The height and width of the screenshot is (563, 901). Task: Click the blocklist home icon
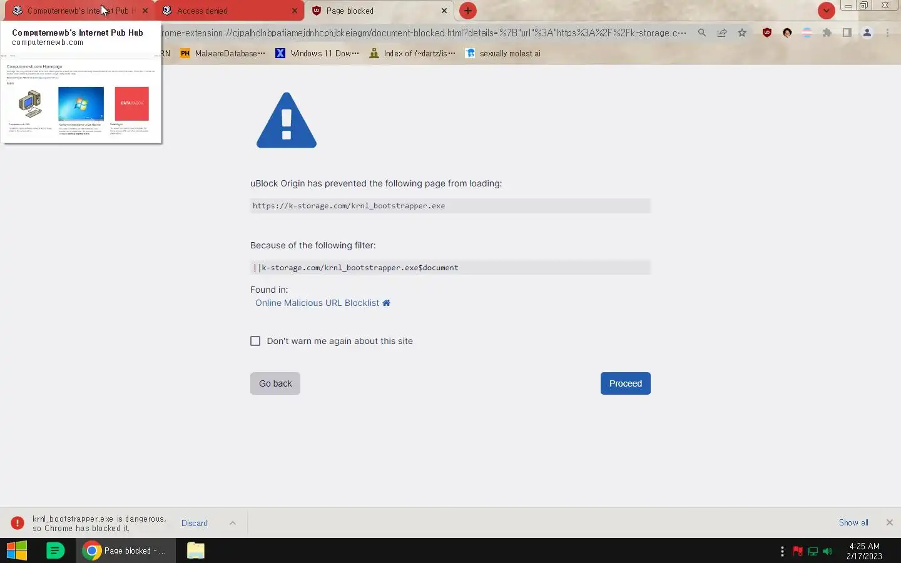[x=386, y=303]
